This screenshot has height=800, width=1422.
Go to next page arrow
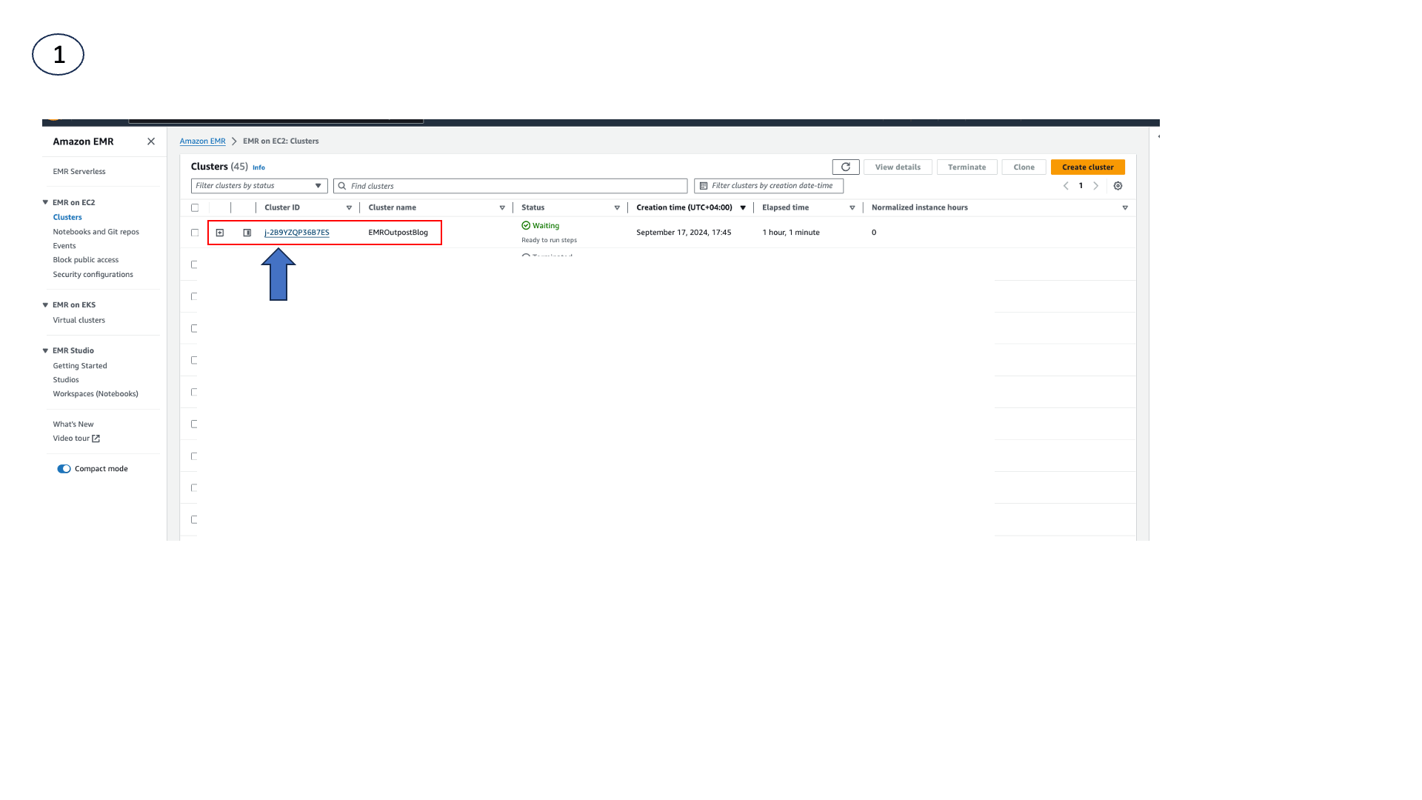[1096, 186]
